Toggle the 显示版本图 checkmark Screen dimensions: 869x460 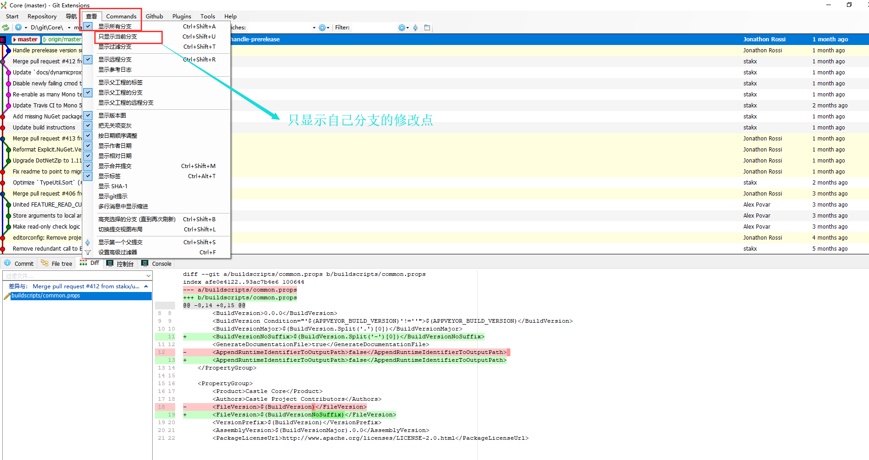(x=88, y=116)
